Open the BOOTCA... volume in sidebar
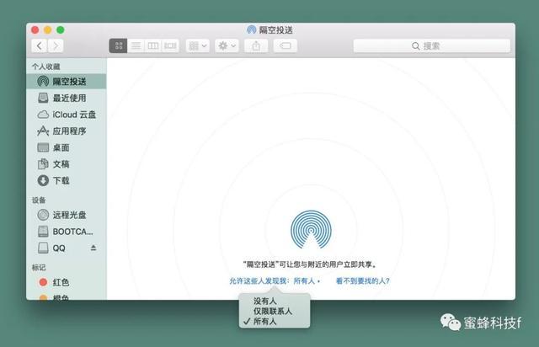Image resolution: width=539 pixels, height=347 pixels. pos(67,232)
